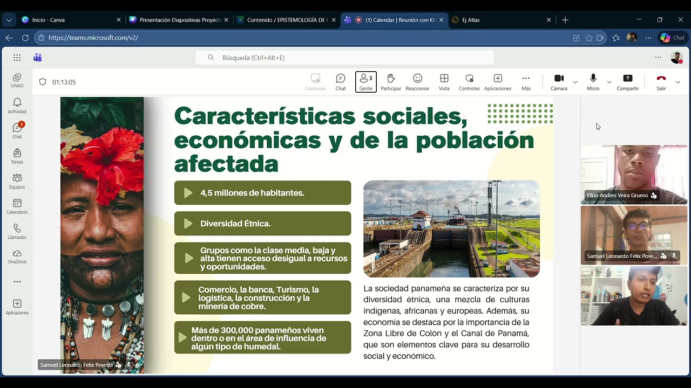Close the Inicio - Canva tab

119,20
